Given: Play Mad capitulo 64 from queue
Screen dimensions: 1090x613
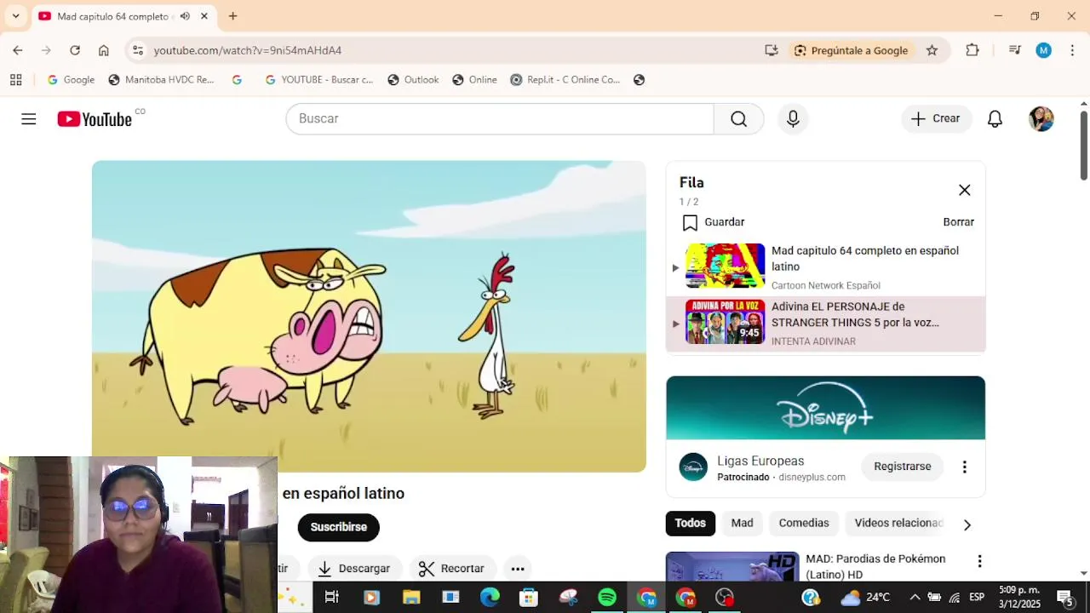Looking at the screenshot, I should (826, 266).
